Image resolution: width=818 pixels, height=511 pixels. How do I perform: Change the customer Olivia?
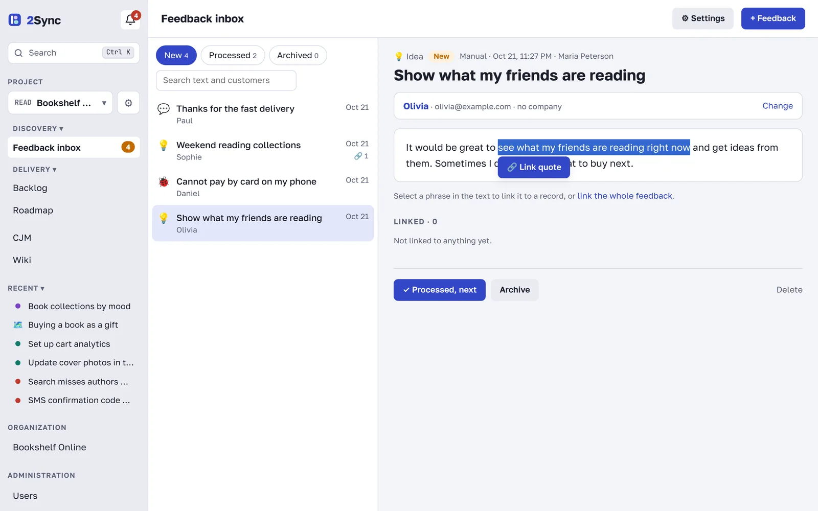click(x=778, y=106)
